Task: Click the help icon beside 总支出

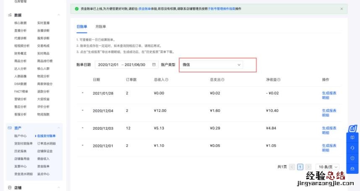Action: (223, 80)
